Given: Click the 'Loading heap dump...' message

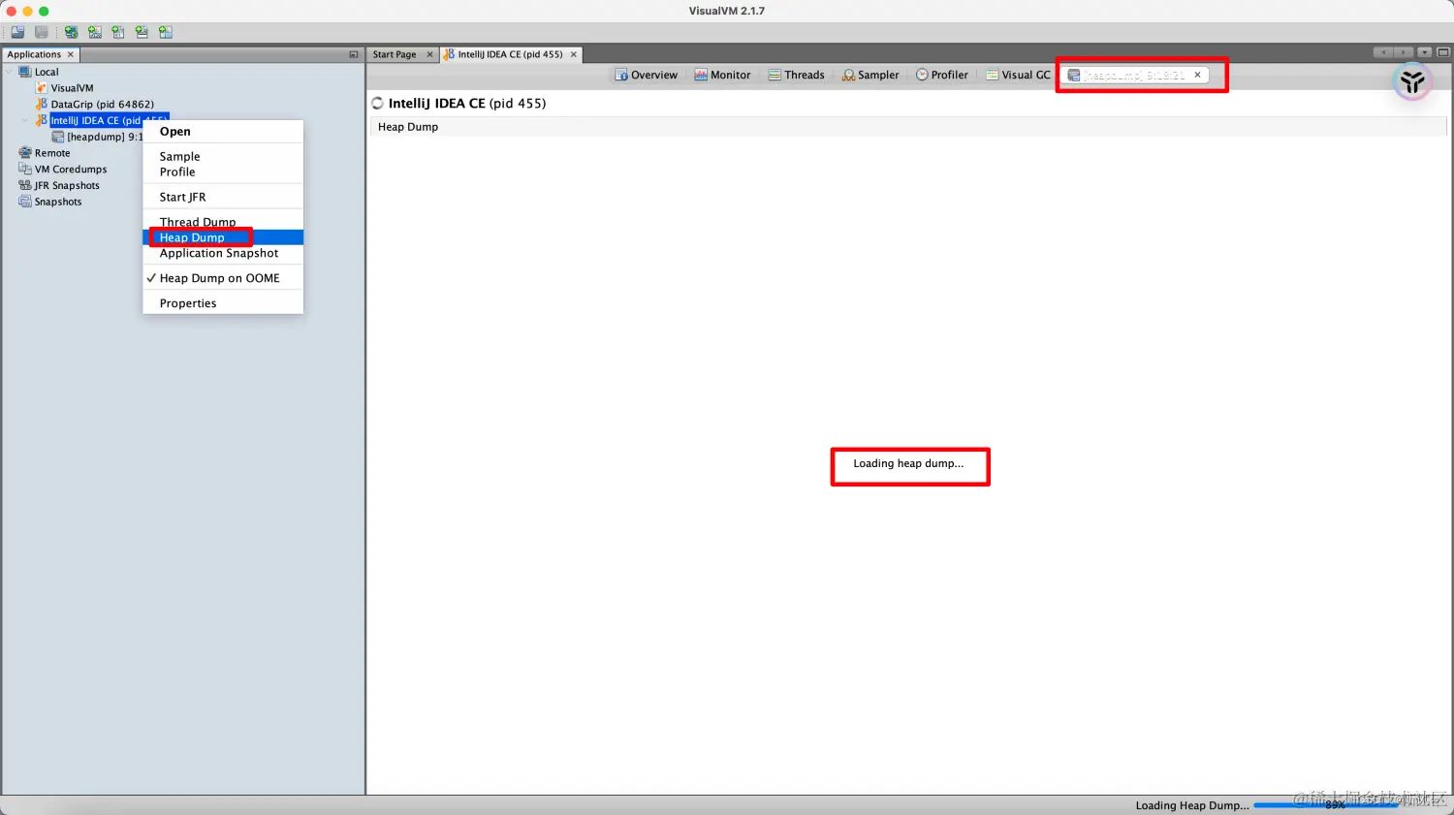Looking at the screenshot, I should point(908,463).
